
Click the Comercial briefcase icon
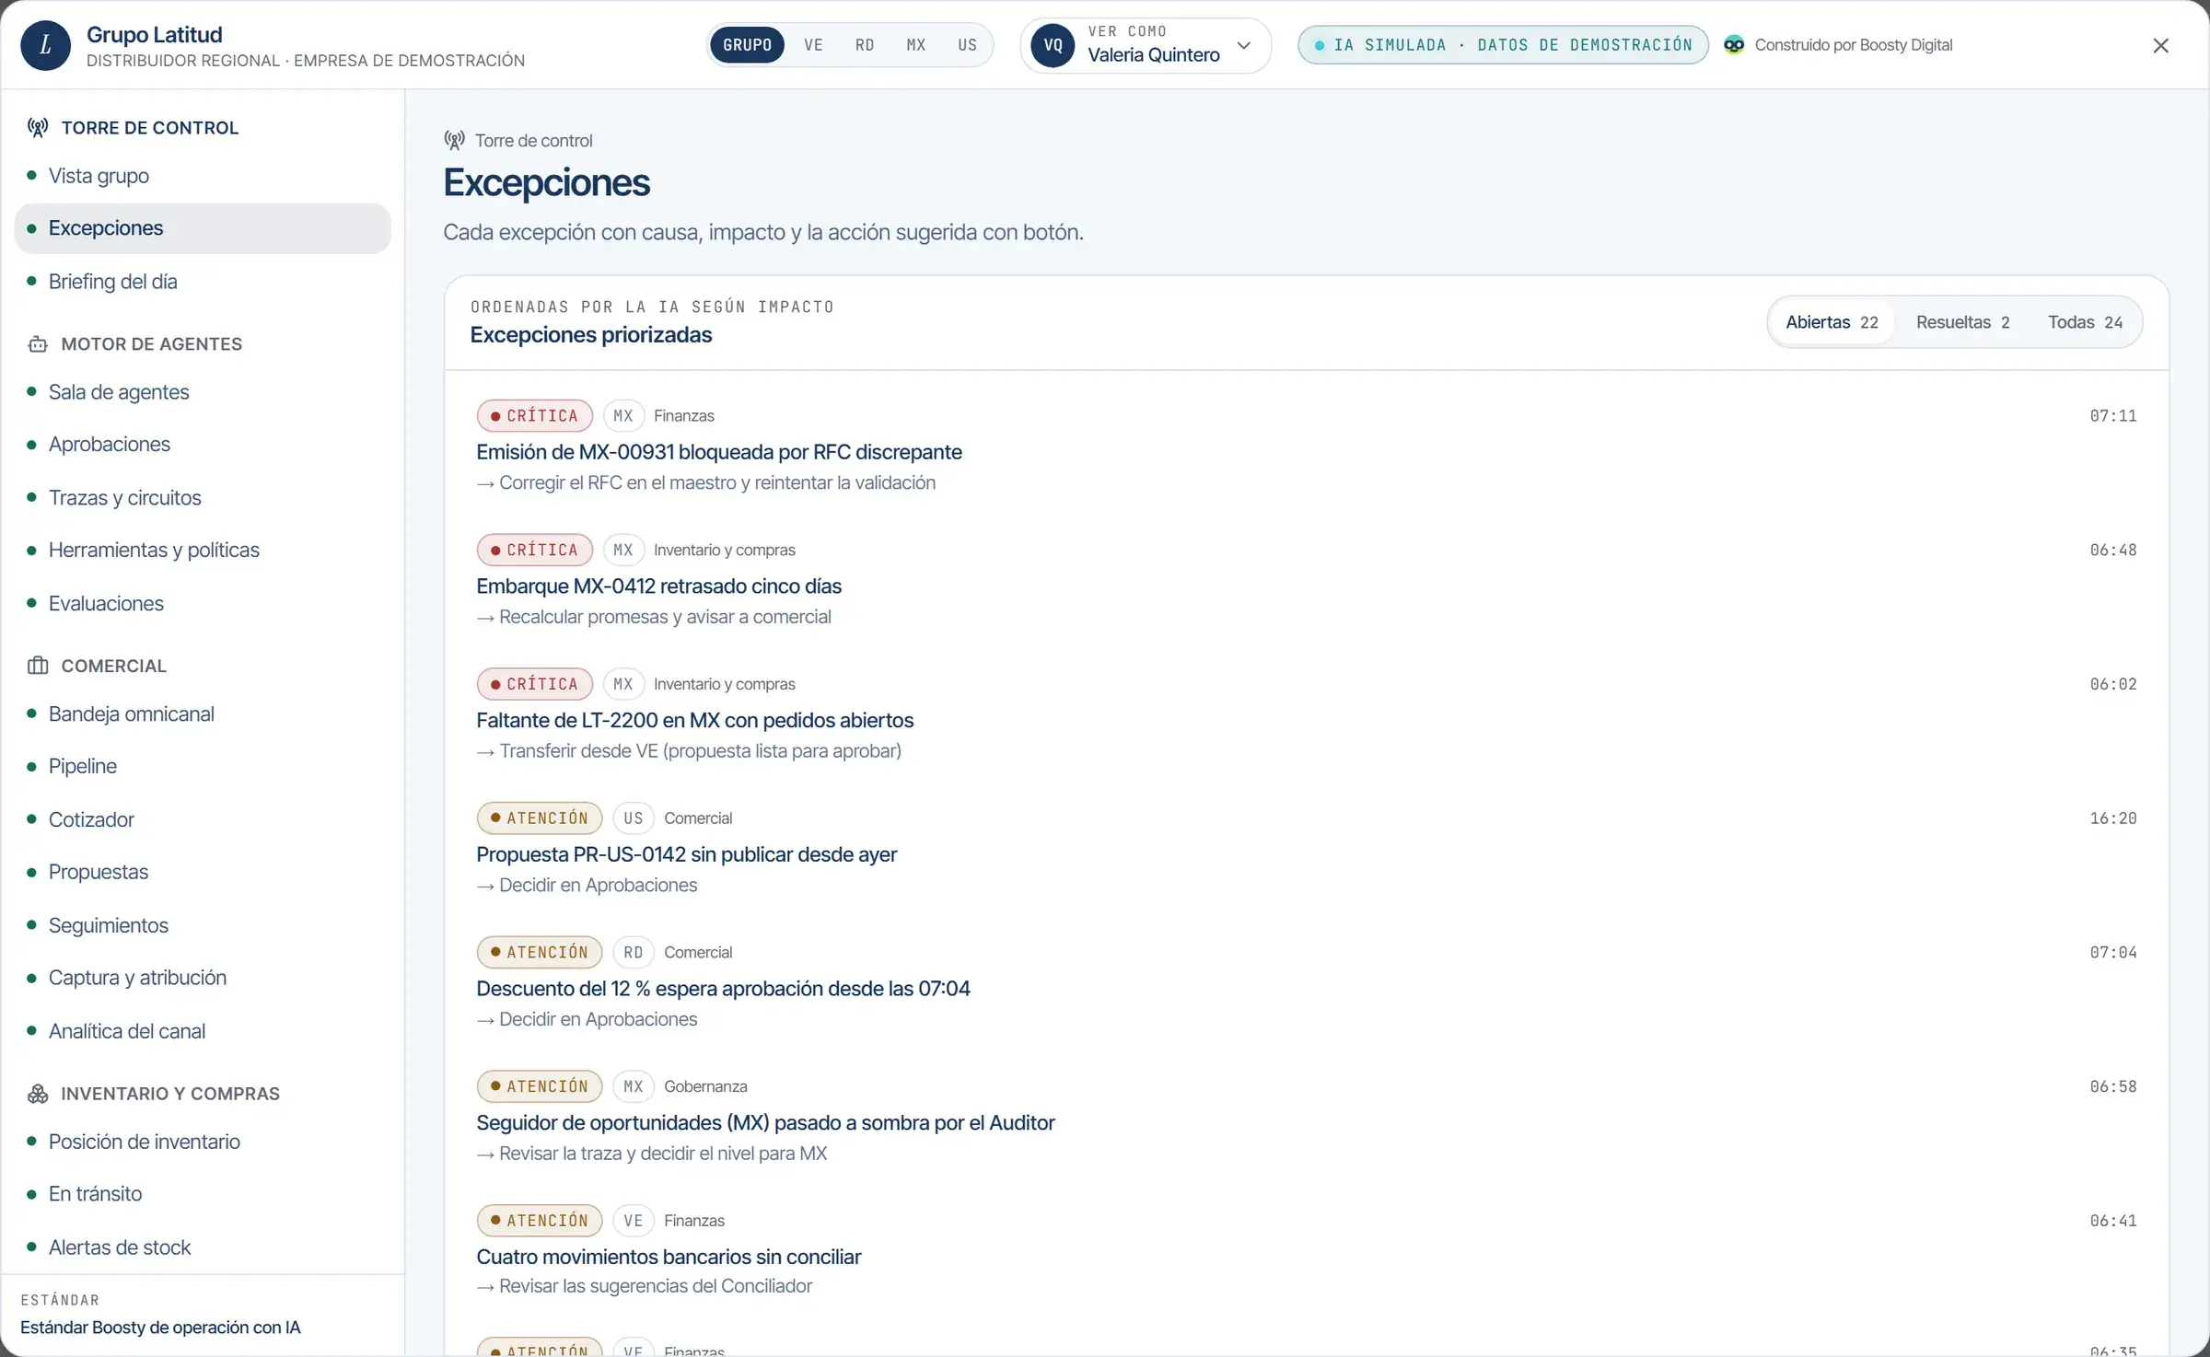coord(38,666)
